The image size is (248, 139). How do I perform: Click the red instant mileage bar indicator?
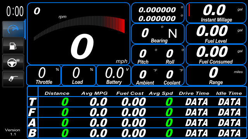pos(189,10)
